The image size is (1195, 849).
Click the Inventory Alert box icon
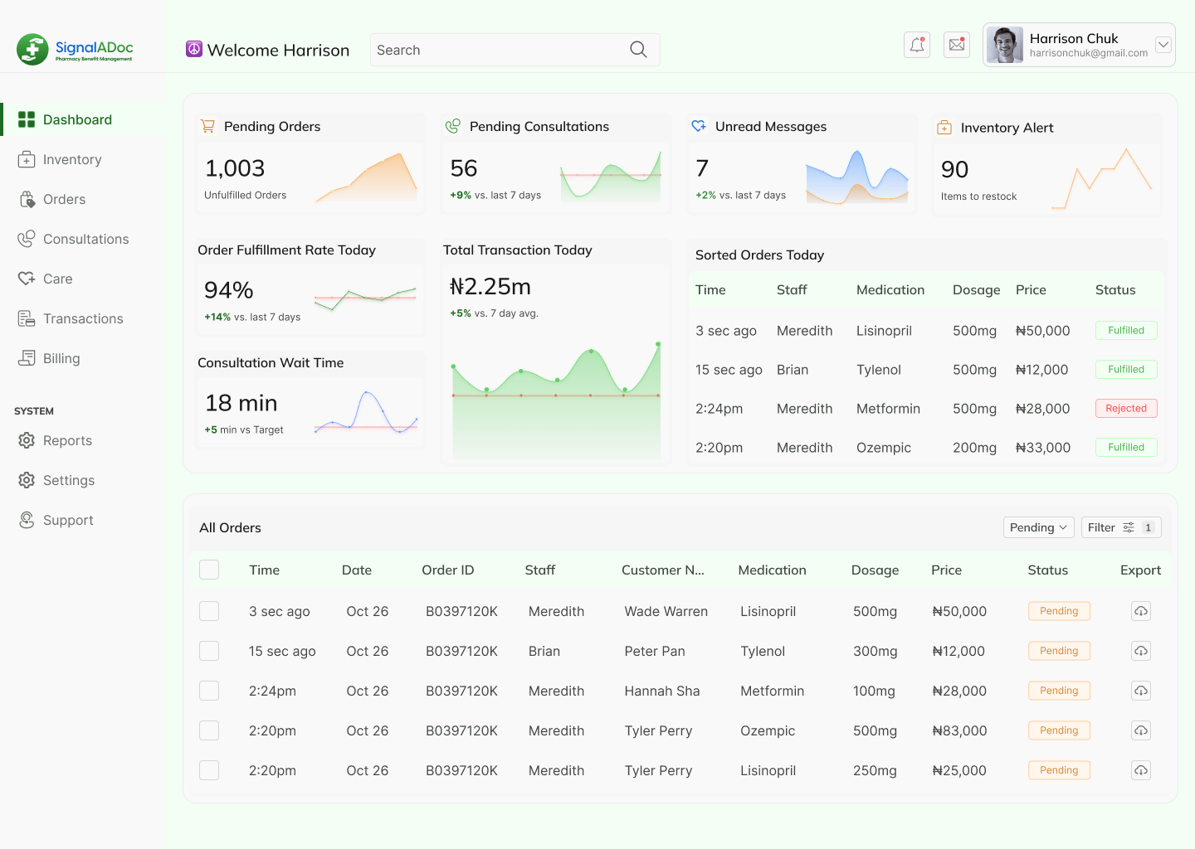[x=944, y=128]
